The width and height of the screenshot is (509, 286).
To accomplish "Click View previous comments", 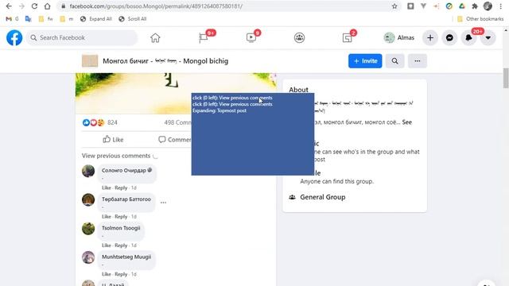I will (116, 156).
